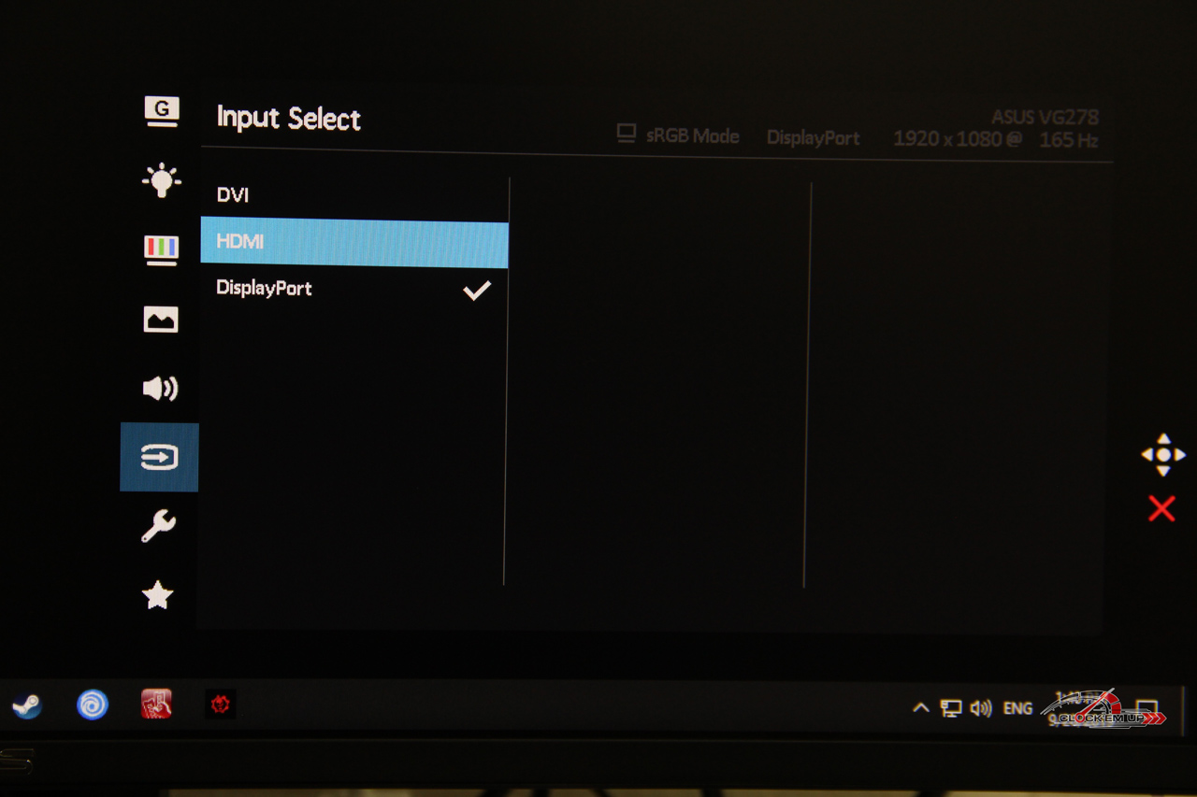This screenshot has width=1197, height=797.
Task: Open the Image settings icon
Action: [161, 320]
